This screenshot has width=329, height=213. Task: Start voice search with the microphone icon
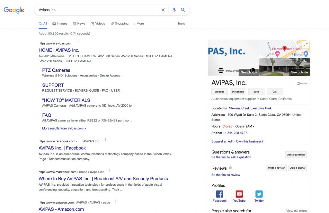coord(174,10)
